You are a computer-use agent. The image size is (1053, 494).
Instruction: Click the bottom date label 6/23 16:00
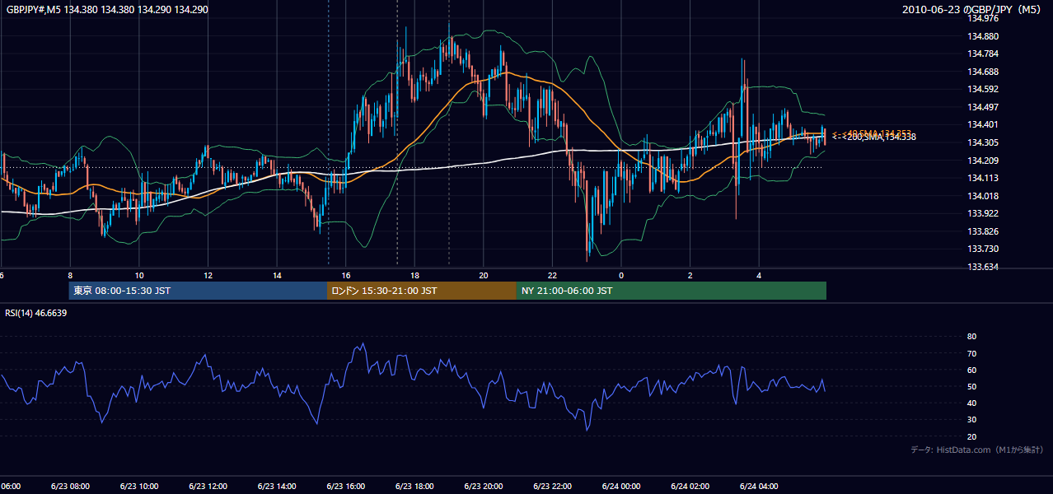click(345, 487)
